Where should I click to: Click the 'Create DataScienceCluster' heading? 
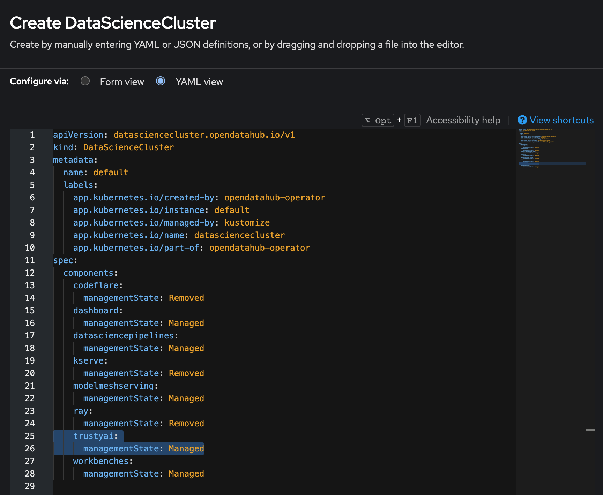tap(113, 23)
